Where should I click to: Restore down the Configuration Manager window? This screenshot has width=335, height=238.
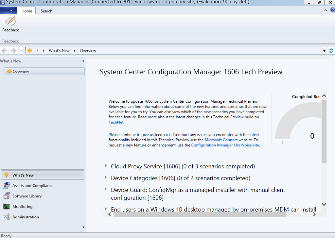click(319, 3)
